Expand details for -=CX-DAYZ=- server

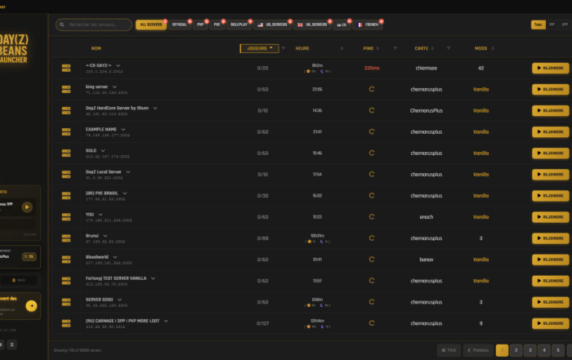(x=118, y=65)
